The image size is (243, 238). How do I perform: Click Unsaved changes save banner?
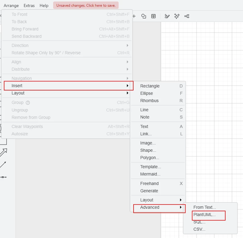(x=86, y=5)
